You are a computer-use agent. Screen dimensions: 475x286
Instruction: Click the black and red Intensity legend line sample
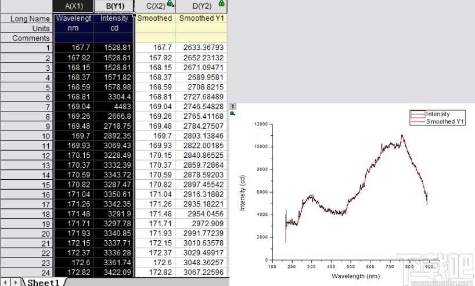tap(418, 114)
